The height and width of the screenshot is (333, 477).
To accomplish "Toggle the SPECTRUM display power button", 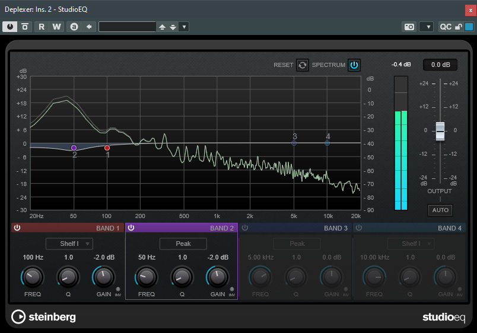I will tap(354, 65).
